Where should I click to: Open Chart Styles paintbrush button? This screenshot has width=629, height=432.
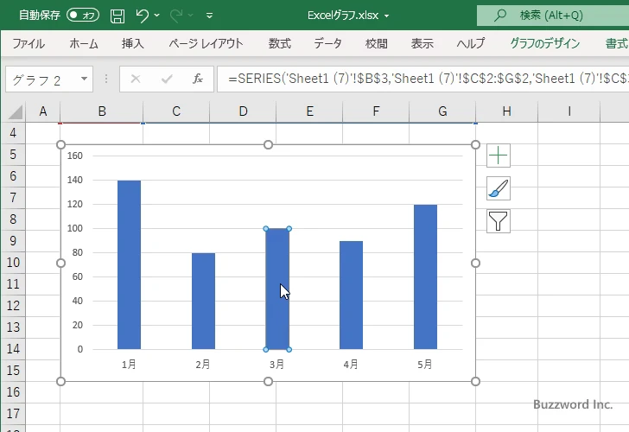click(x=499, y=188)
